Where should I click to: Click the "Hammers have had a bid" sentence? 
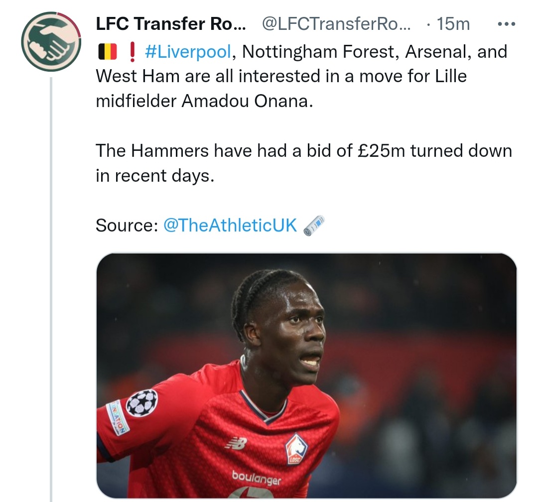[x=303, y=150]
